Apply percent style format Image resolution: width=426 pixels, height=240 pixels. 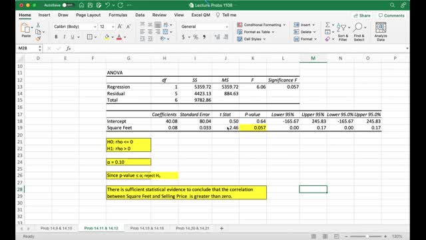tap(196, 37)
